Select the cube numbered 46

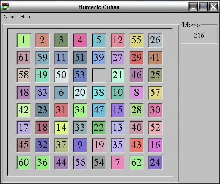tap(137, 75)
